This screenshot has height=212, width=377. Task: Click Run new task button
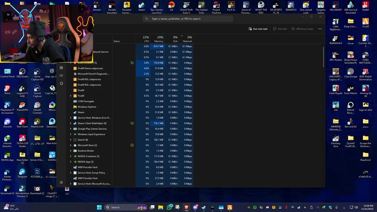click(258, 29)
